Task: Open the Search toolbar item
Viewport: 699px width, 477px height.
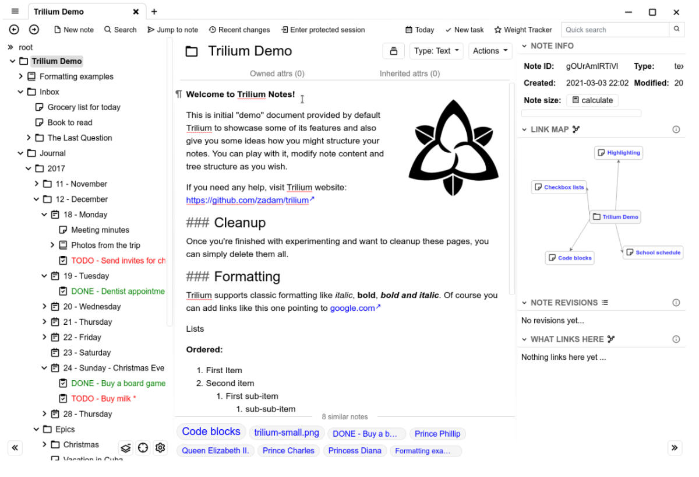Action: (x=120, y=30)
